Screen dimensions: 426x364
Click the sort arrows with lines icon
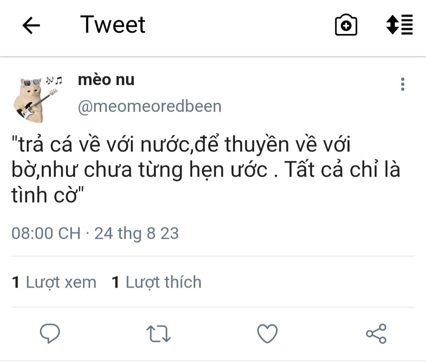[x=399, y=24]
